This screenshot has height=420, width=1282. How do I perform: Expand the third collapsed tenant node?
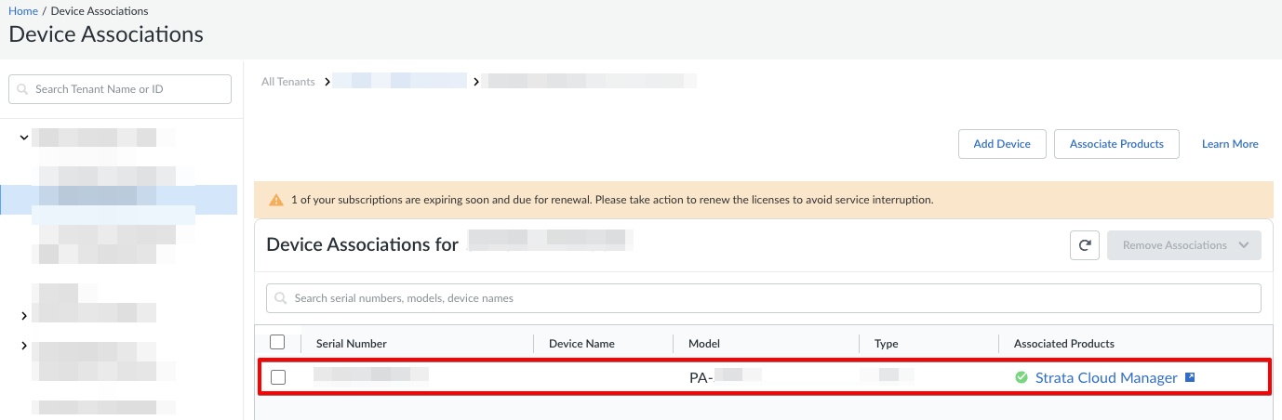(x=23, y=346)
